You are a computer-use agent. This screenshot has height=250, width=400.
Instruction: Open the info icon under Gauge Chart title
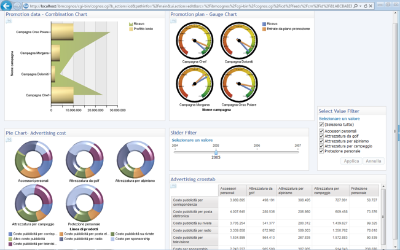tap(174, 21)
